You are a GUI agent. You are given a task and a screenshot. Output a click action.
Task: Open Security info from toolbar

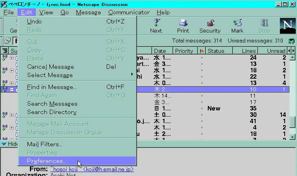tap(210, 26)
